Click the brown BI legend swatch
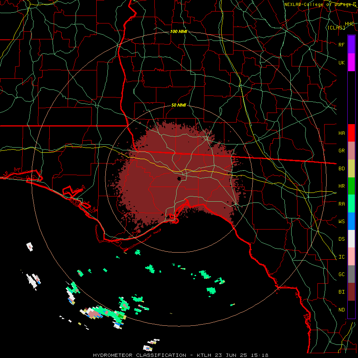 [351, 292]
